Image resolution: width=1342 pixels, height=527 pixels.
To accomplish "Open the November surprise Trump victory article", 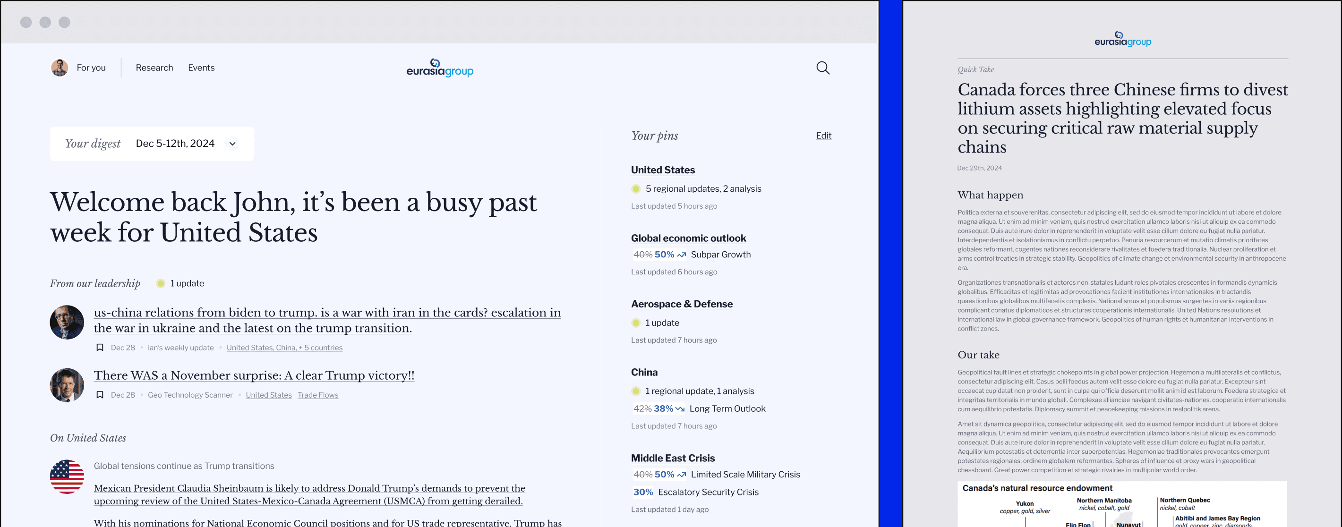I will 254,375.
